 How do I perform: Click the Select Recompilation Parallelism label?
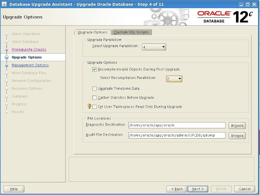click(128, 78)
